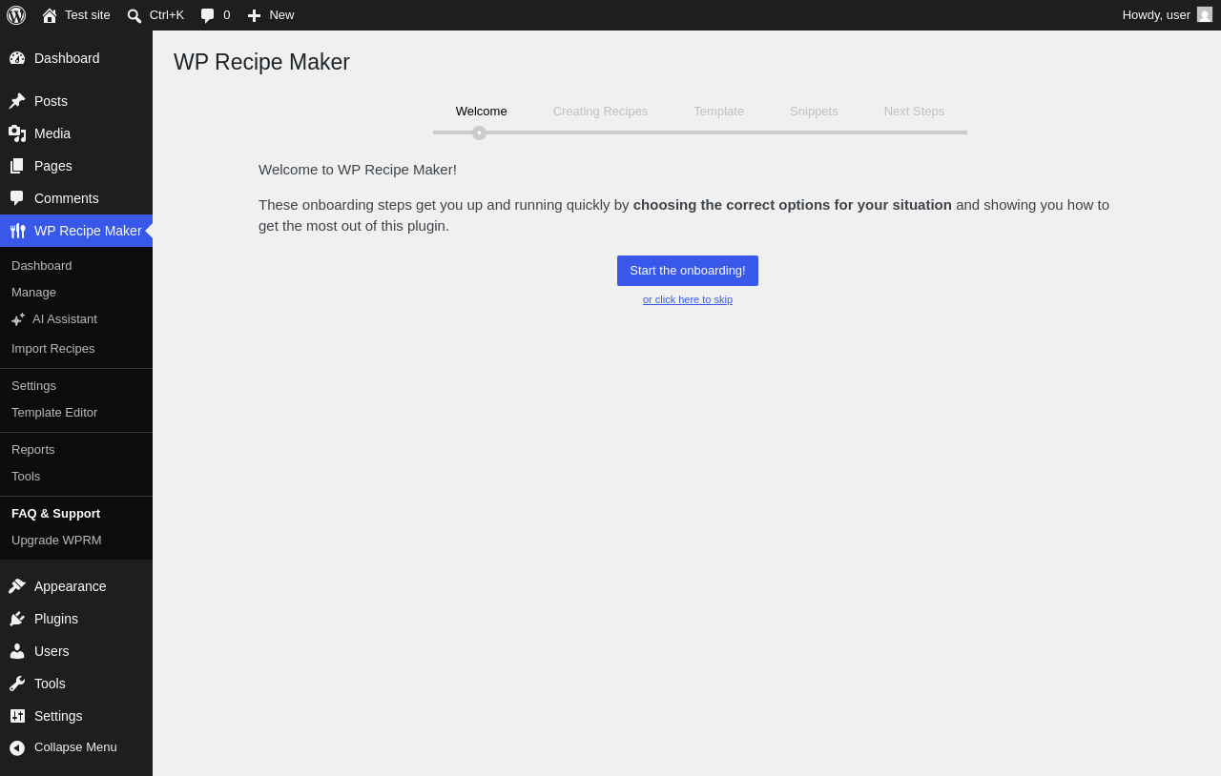1221x776 pixels.
Task: Open the Test site link
Action: 88,15
